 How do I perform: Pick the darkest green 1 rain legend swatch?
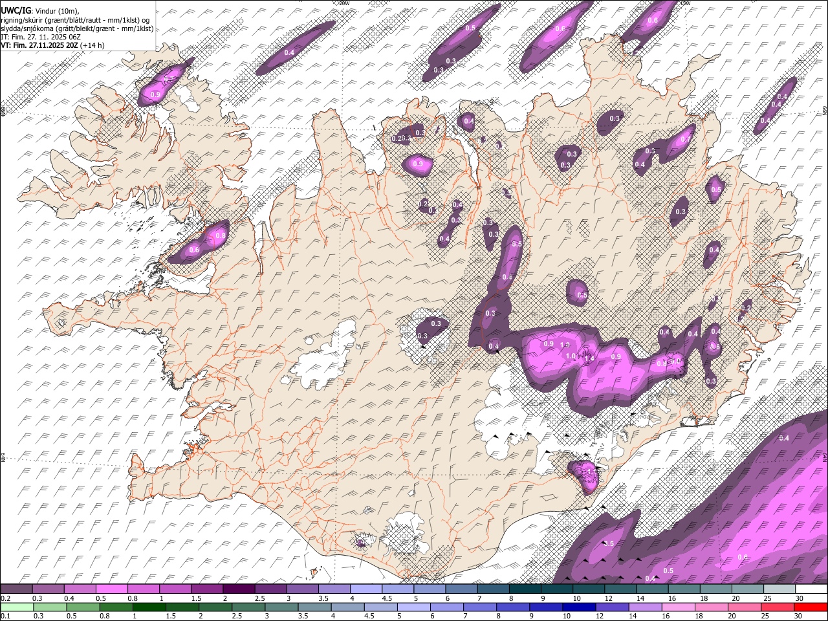pyautogui.click(x=149, y=607)
